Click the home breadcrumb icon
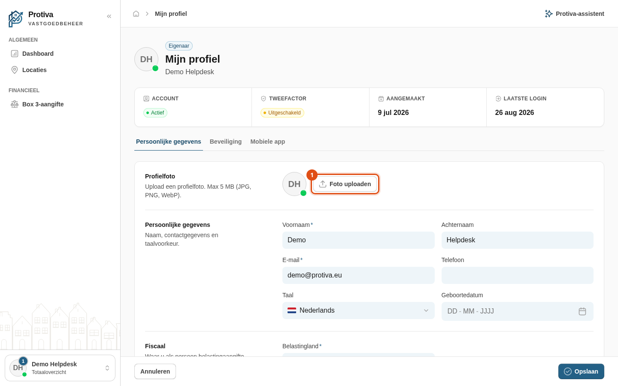The height and width of the screenshot is (386, 618). [x=136, y=14]
